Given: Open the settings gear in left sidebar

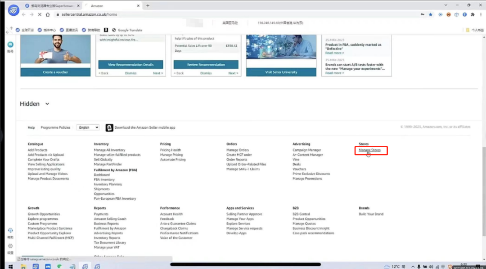Looking at the screenshot, I should pyautogui.click(x=10, y=246).
